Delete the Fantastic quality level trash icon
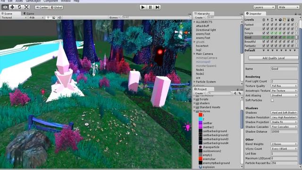302x170 pixels. pos(296,46)
